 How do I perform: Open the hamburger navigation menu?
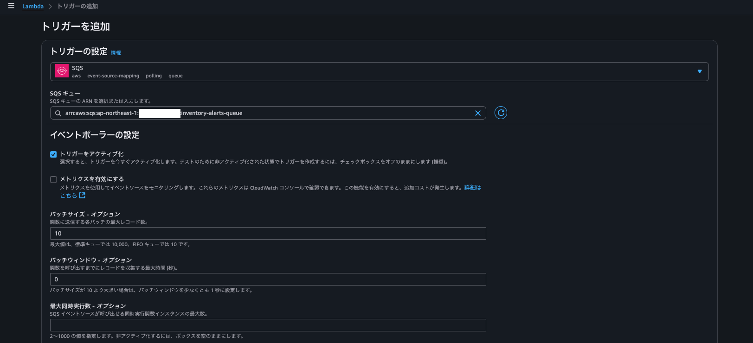pyautogui.click(x=11, y=6)
